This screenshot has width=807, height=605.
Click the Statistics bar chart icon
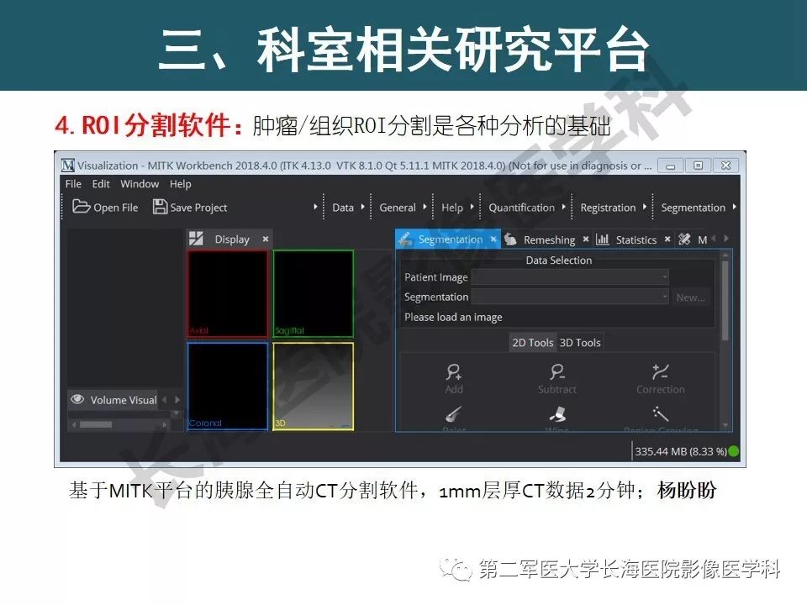[x=602, y=239]
